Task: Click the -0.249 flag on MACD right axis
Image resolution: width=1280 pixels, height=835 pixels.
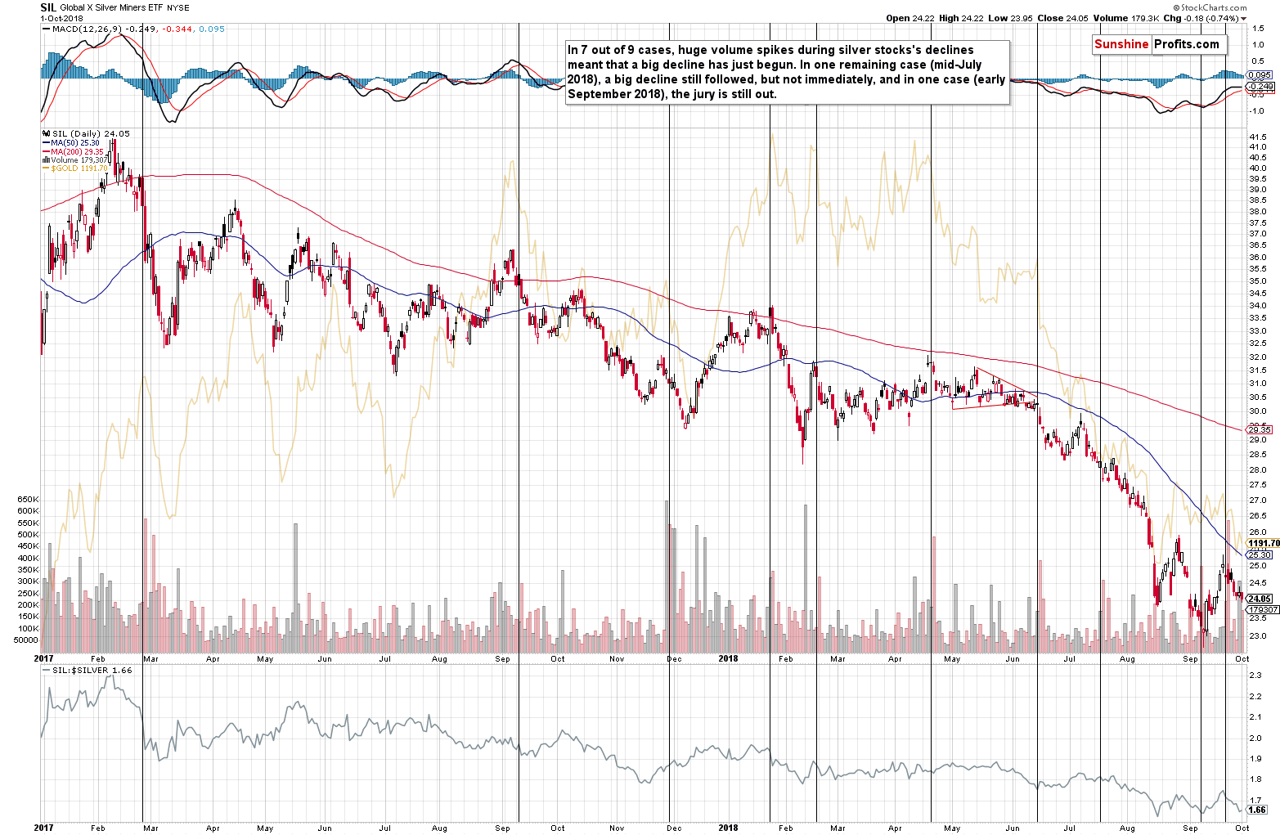Action: 1260,86
